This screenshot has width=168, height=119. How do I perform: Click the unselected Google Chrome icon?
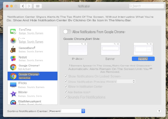pos(13,67)
